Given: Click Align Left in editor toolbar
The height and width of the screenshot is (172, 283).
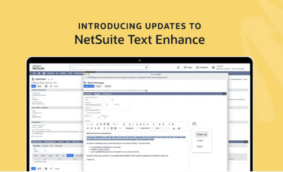Looking at the screenshot, I should click(x=88, y=128).
